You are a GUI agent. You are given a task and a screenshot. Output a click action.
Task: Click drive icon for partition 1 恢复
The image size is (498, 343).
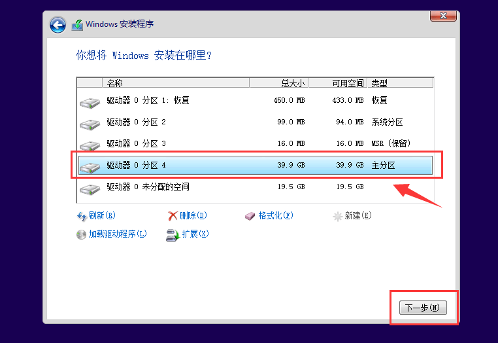coord(90,103)
